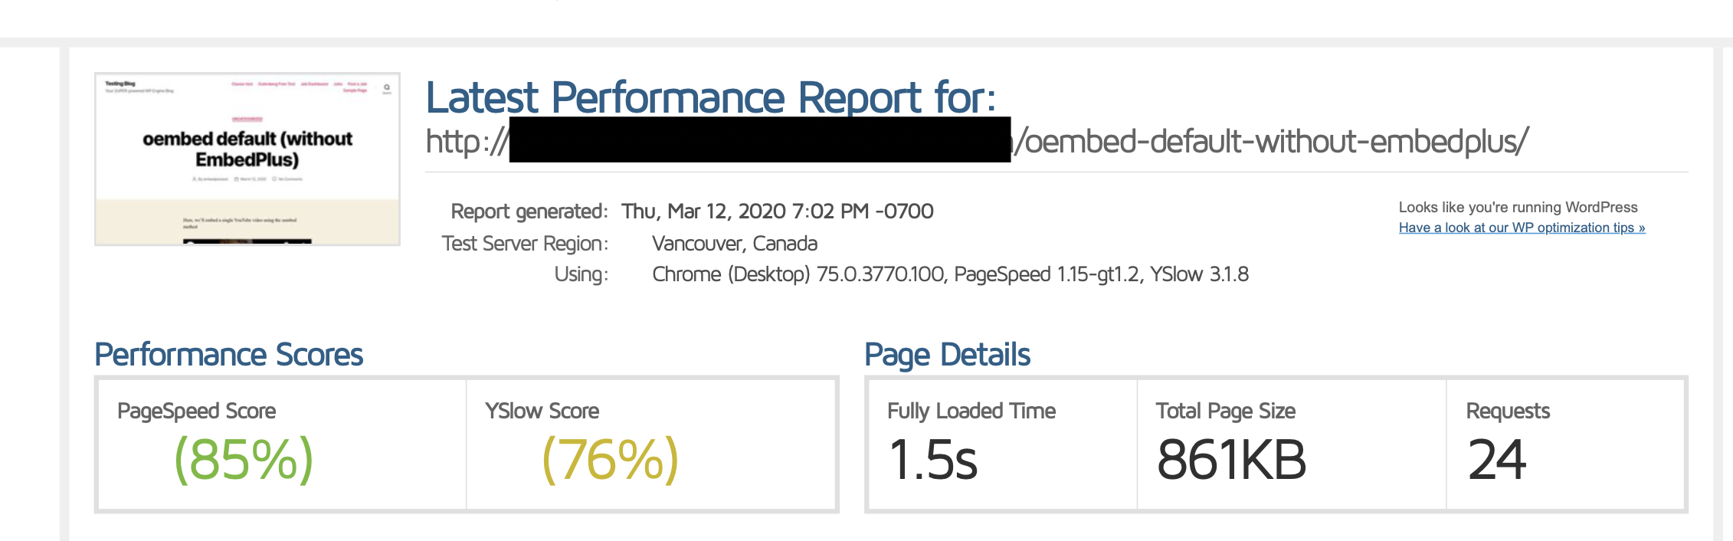
Task: Click the Total Page Size label
Action: [1226, 411]
